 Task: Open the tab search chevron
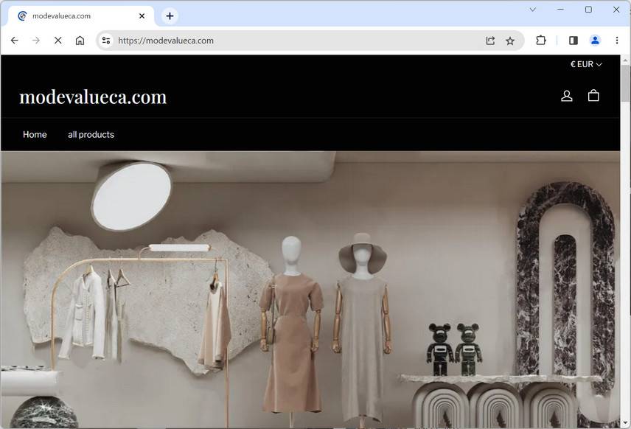click(x=533, y=10)
